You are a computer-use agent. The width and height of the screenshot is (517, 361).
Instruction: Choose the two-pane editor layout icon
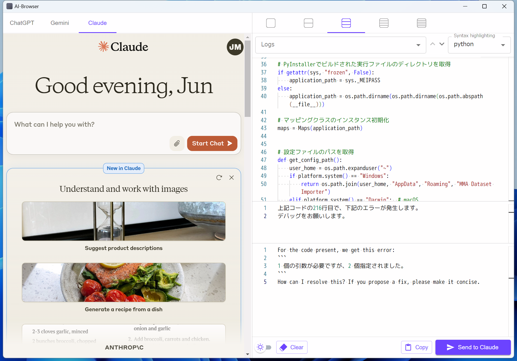[x=308, y=23]
